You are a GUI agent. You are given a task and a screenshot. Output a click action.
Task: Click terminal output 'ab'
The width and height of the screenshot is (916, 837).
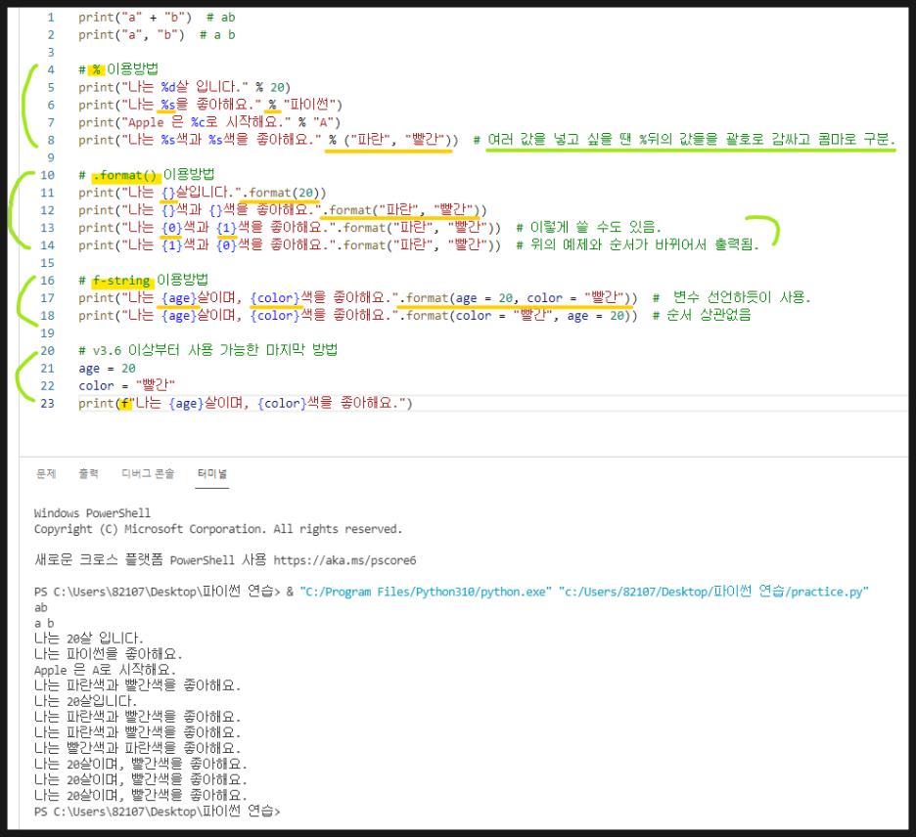(41, 607)
